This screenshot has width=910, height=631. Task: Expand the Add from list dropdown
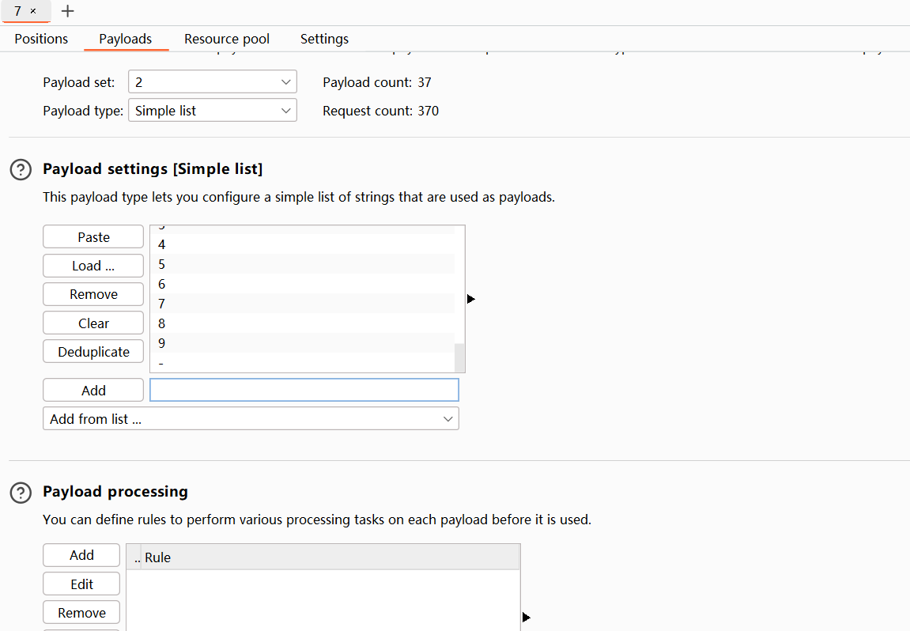(x=251, y=419)
